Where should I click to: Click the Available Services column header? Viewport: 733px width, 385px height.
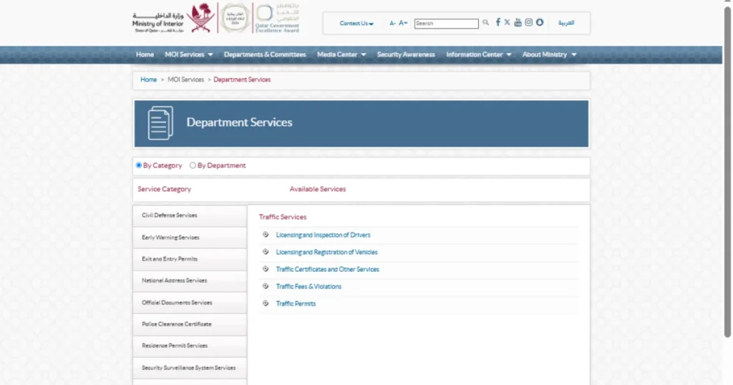317,189
